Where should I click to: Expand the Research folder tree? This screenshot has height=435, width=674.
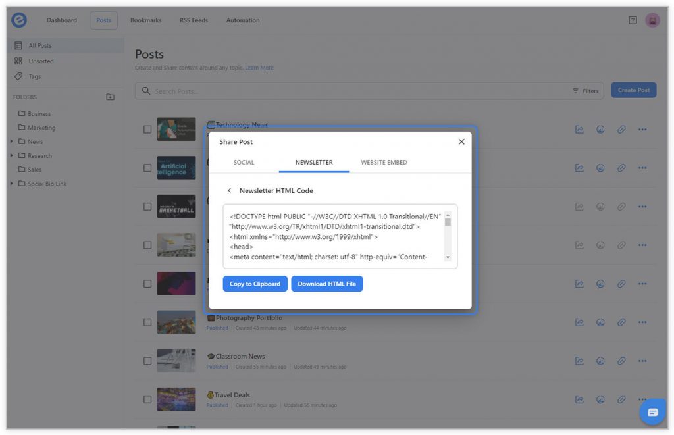12,156
